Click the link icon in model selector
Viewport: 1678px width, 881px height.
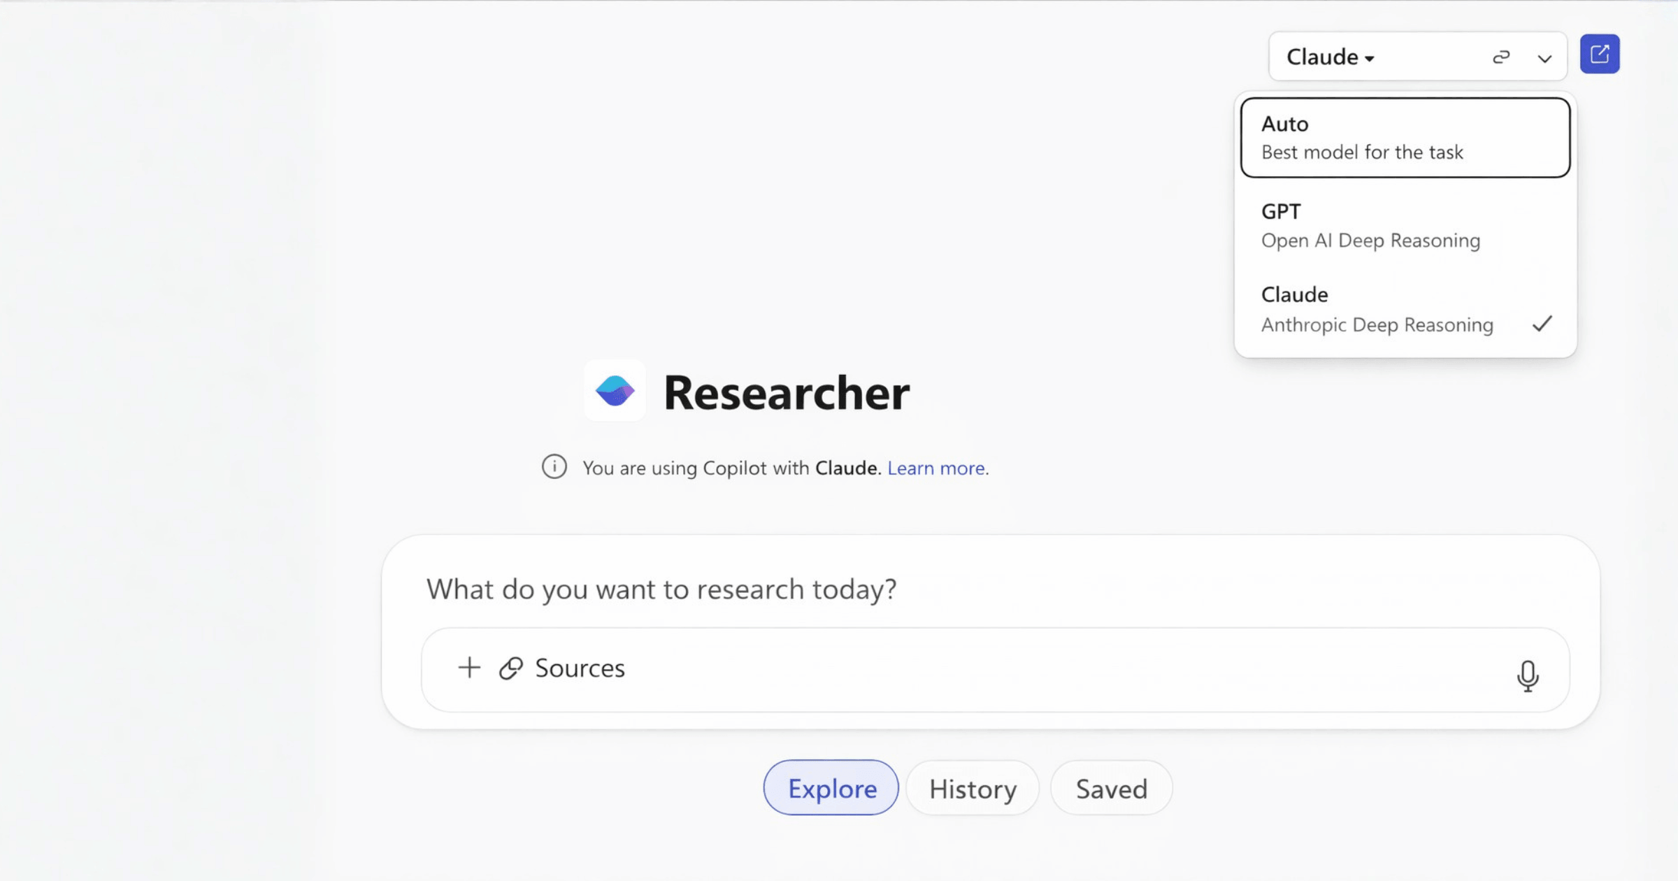[1501, 57]
